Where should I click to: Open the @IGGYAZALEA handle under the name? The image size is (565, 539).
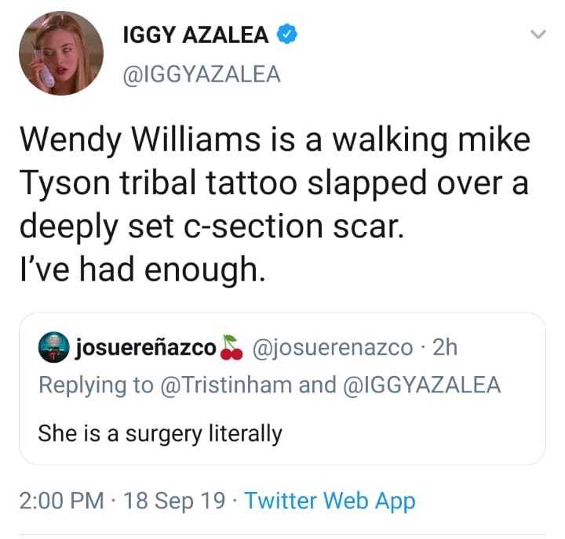click(x=202, y=74)
